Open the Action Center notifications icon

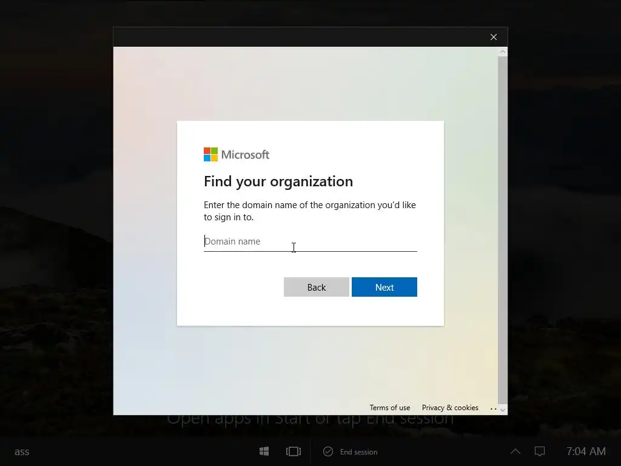click(540, 451)
